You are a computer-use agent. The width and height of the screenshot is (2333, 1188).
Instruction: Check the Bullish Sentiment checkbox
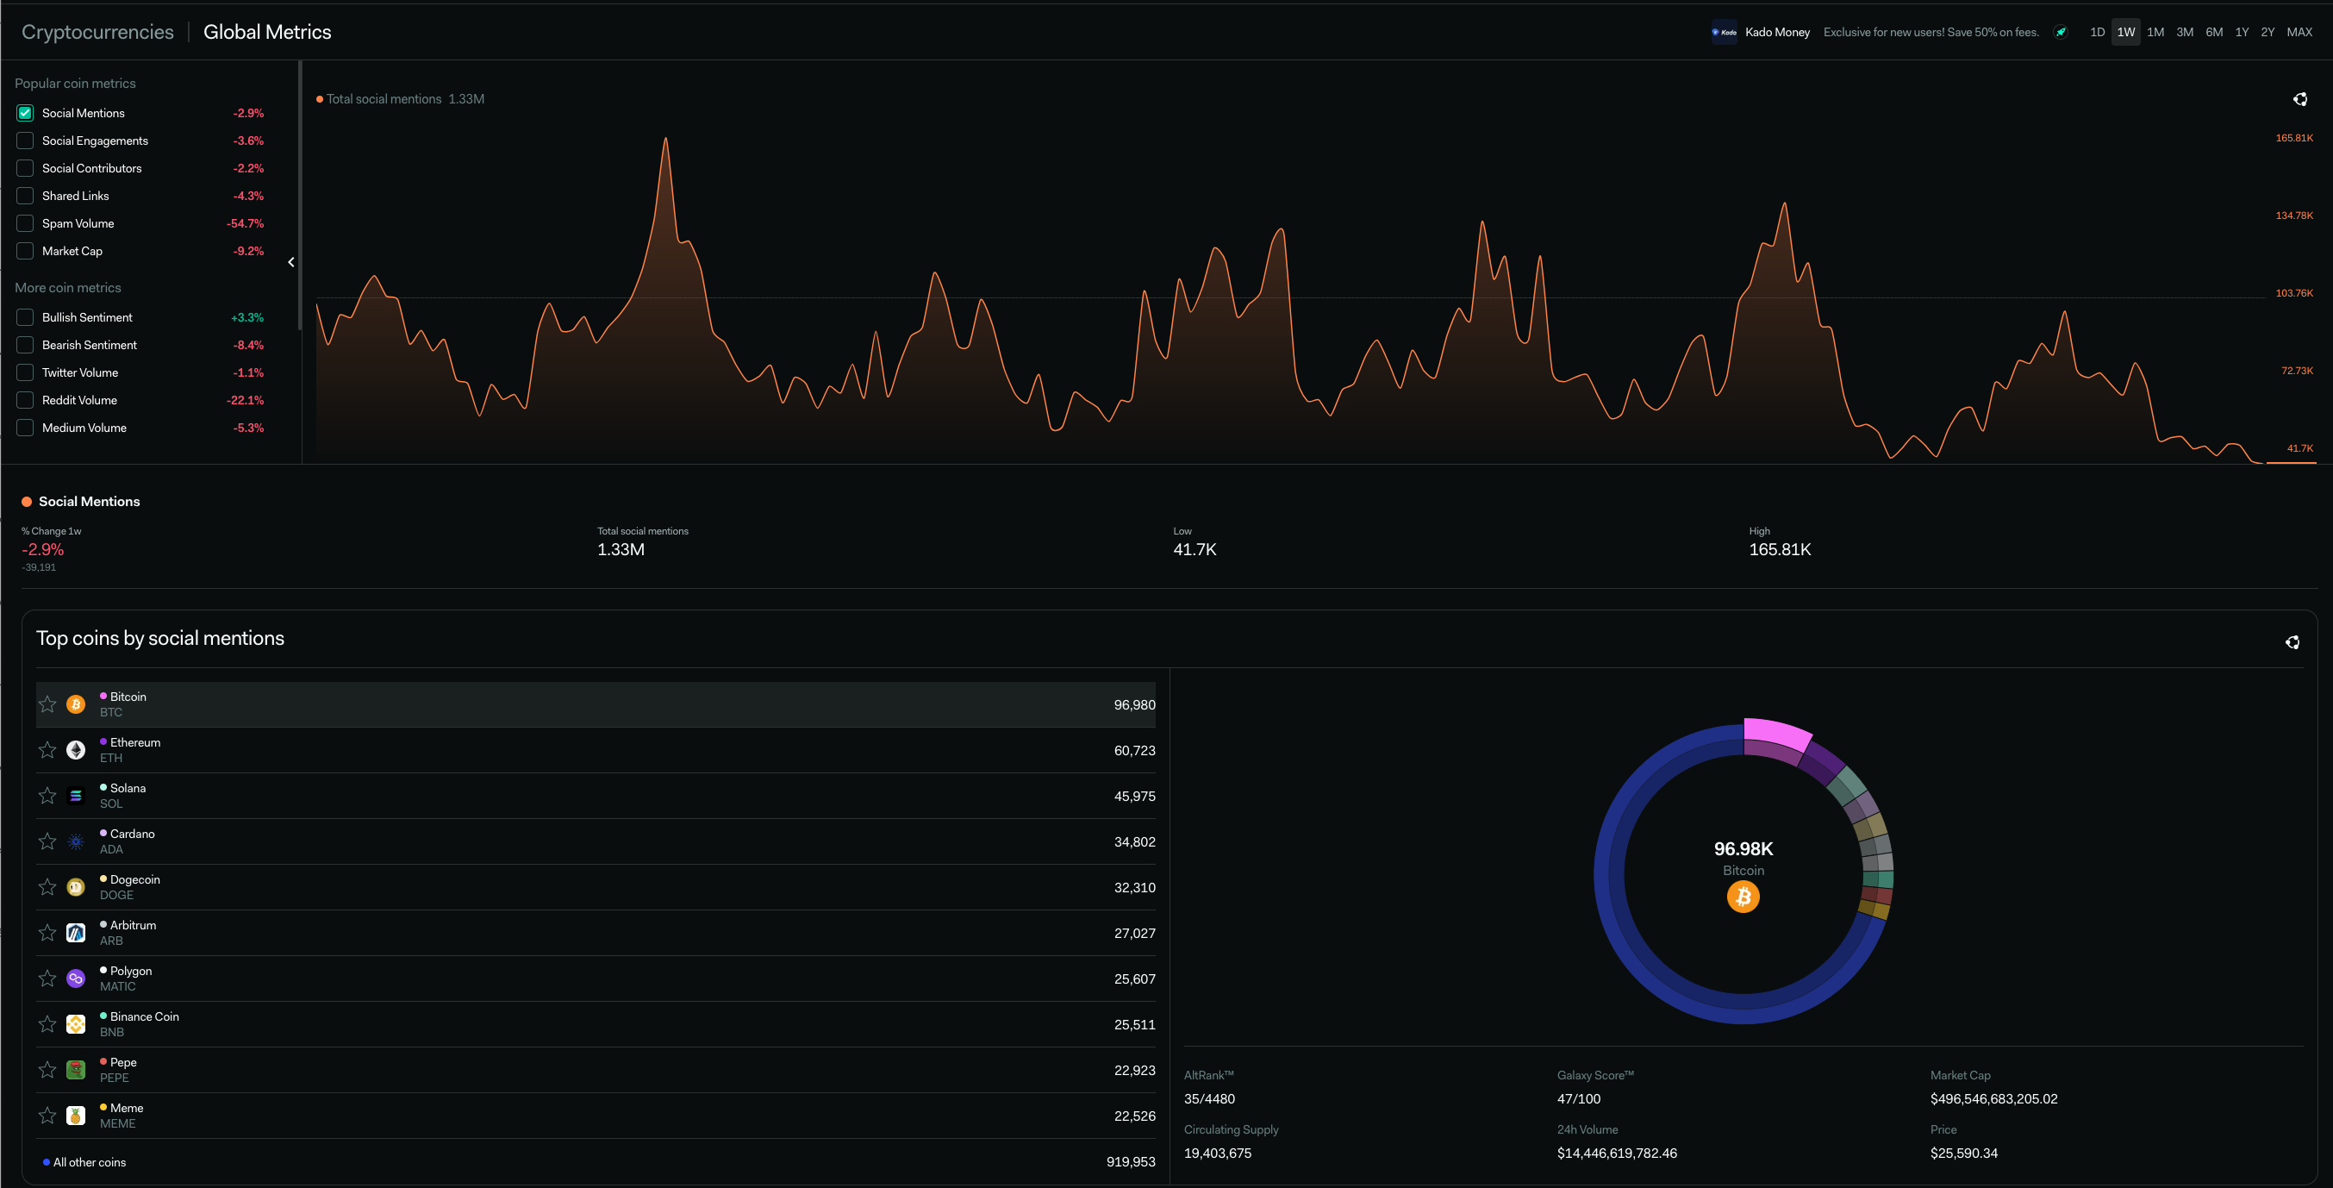tap(25, 317)
